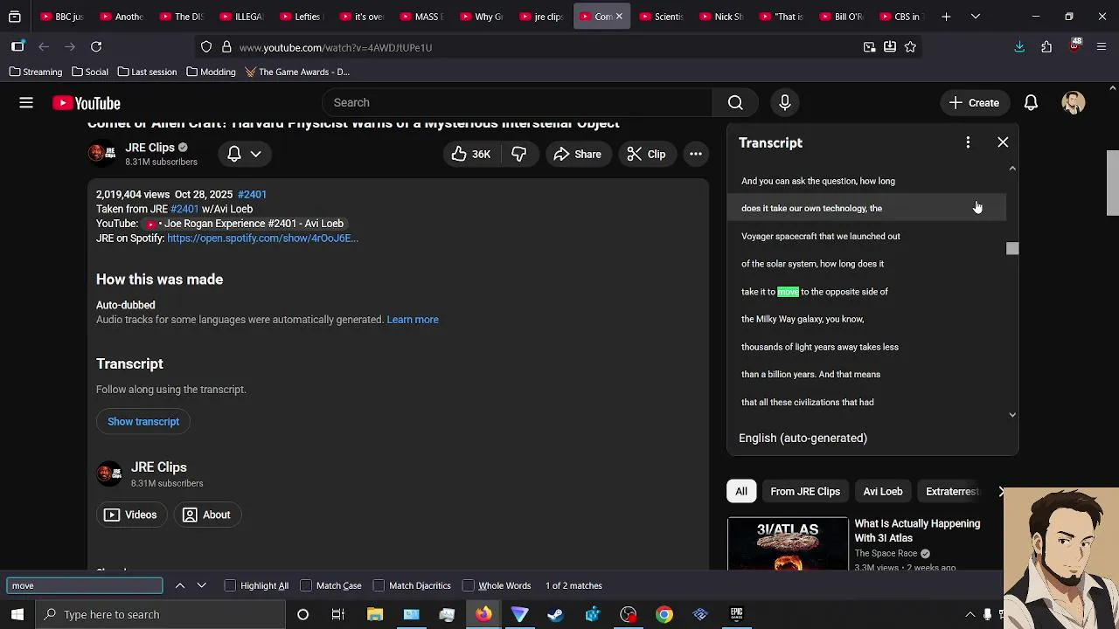
Task: Open transcript language selector English (auto-generated)
Action: (x=803, y=438)
